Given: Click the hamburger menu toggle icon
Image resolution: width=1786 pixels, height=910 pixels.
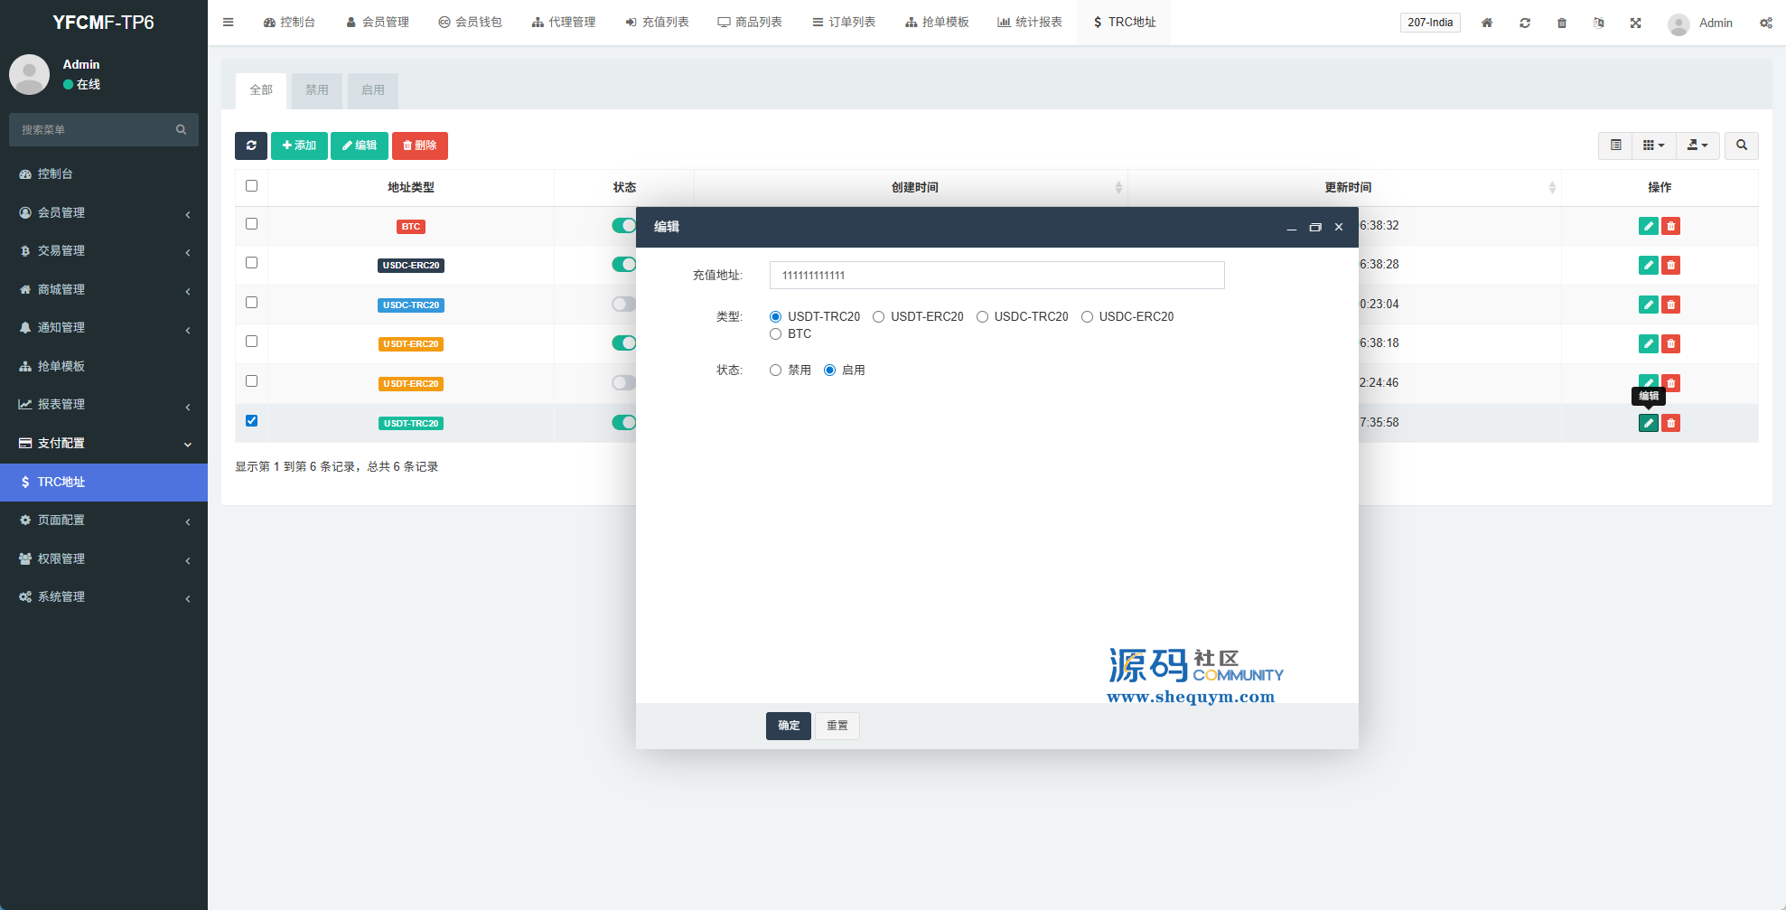Looking at the screenshot, I should [229, 23].
